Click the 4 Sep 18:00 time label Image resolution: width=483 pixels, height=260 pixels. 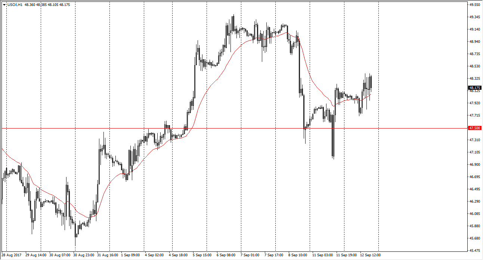coord(178,255)
